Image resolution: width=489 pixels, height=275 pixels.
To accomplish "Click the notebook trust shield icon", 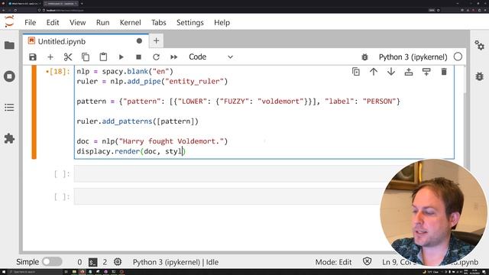I will click(x=368, y=261).
